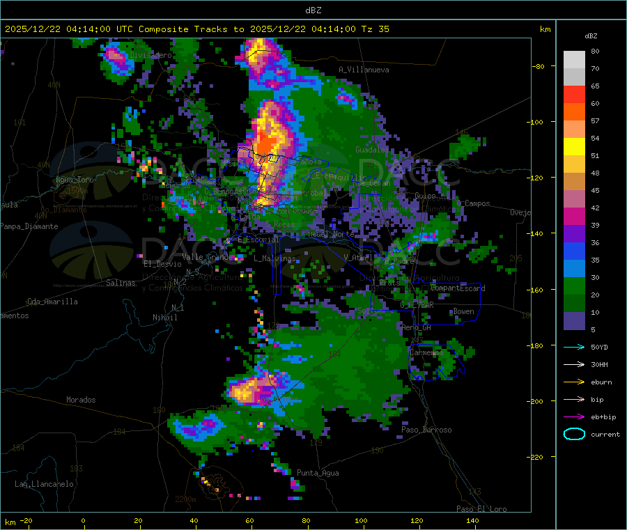Click the pink bip arrow in legend
This screenshot has height=530, width=627.
574,399
